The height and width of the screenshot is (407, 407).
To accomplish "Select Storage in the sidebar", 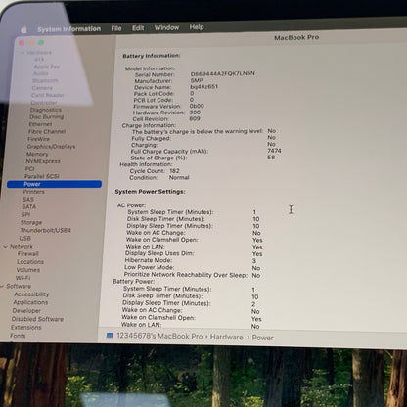I will (x=31, y=222).
